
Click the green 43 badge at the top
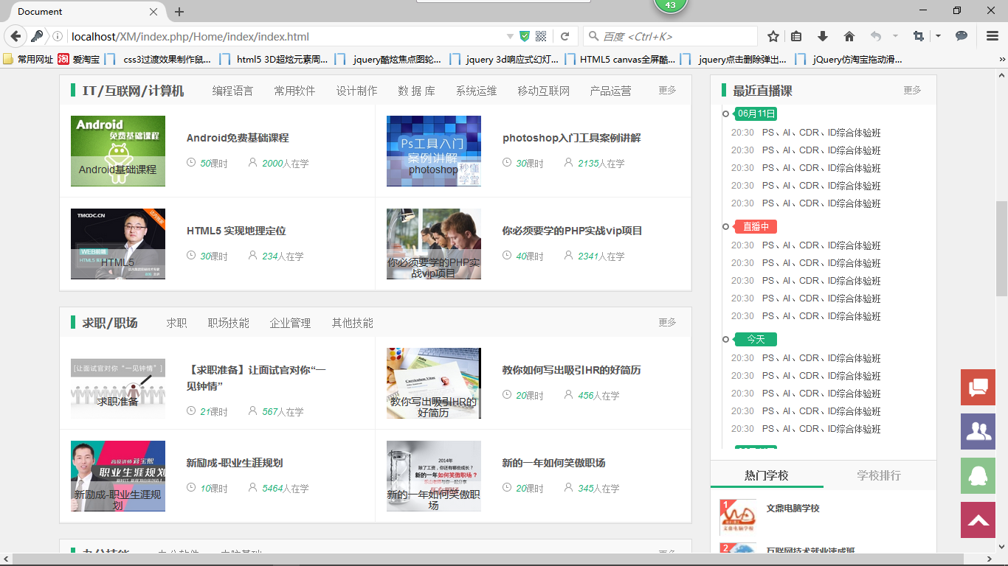coord(670,5)
